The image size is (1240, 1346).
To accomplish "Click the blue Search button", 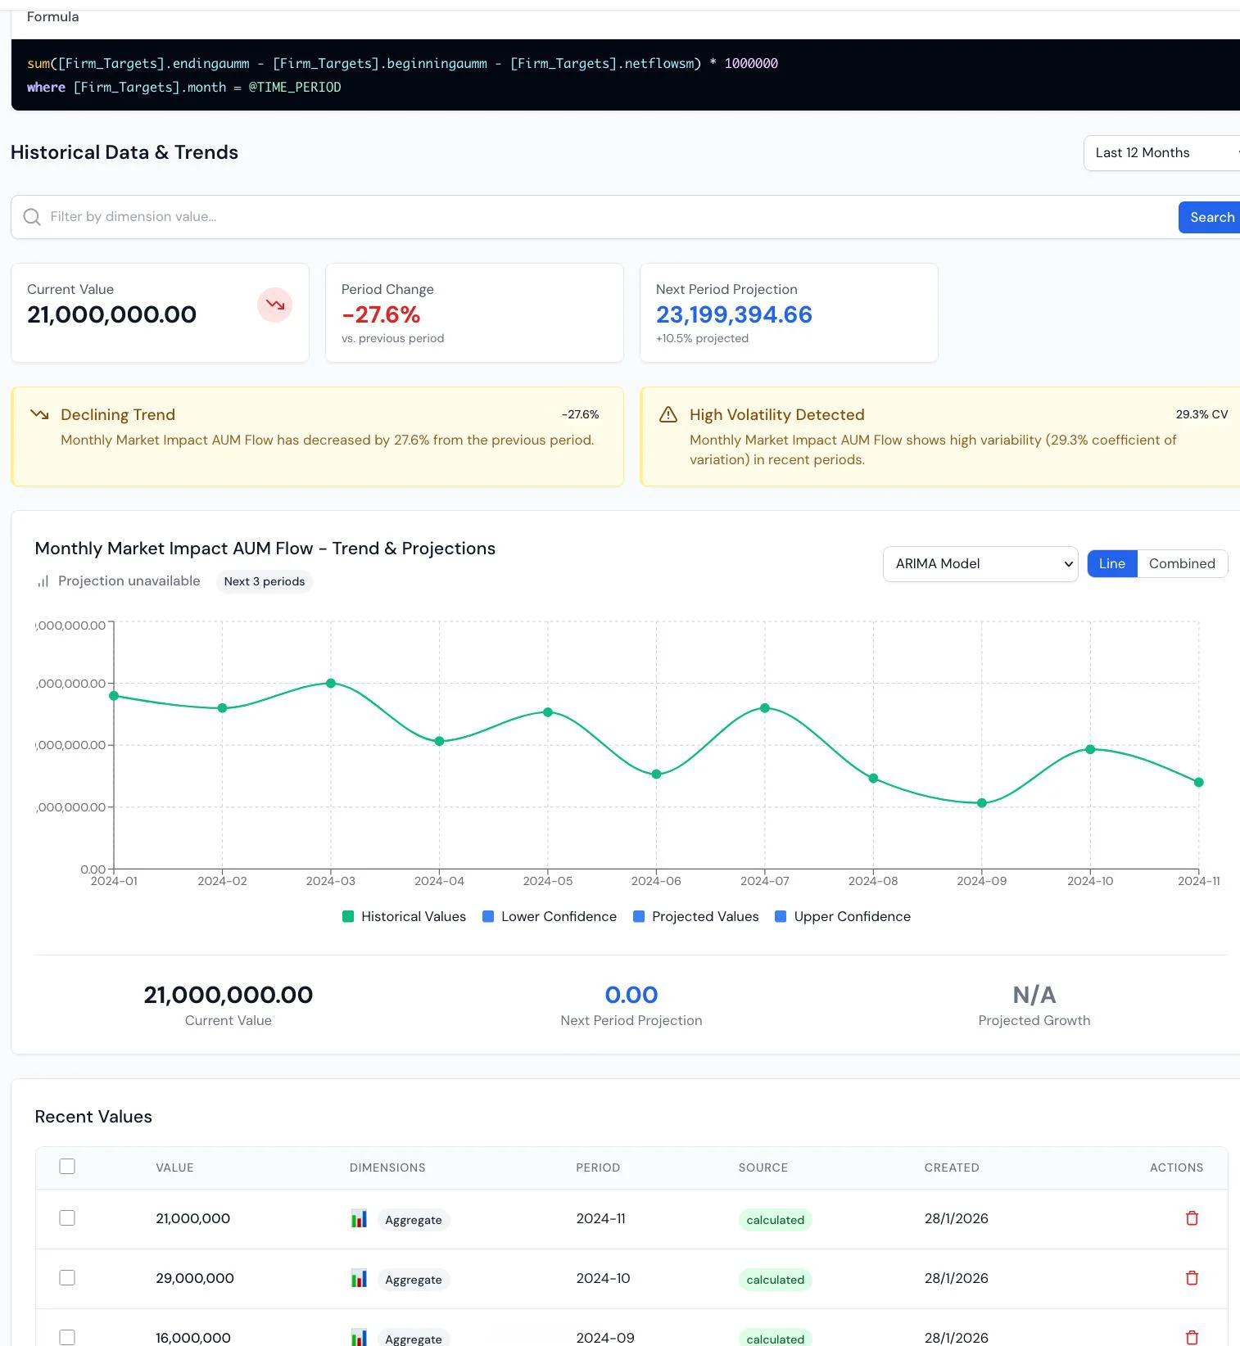I will [x=1211, y=217].
